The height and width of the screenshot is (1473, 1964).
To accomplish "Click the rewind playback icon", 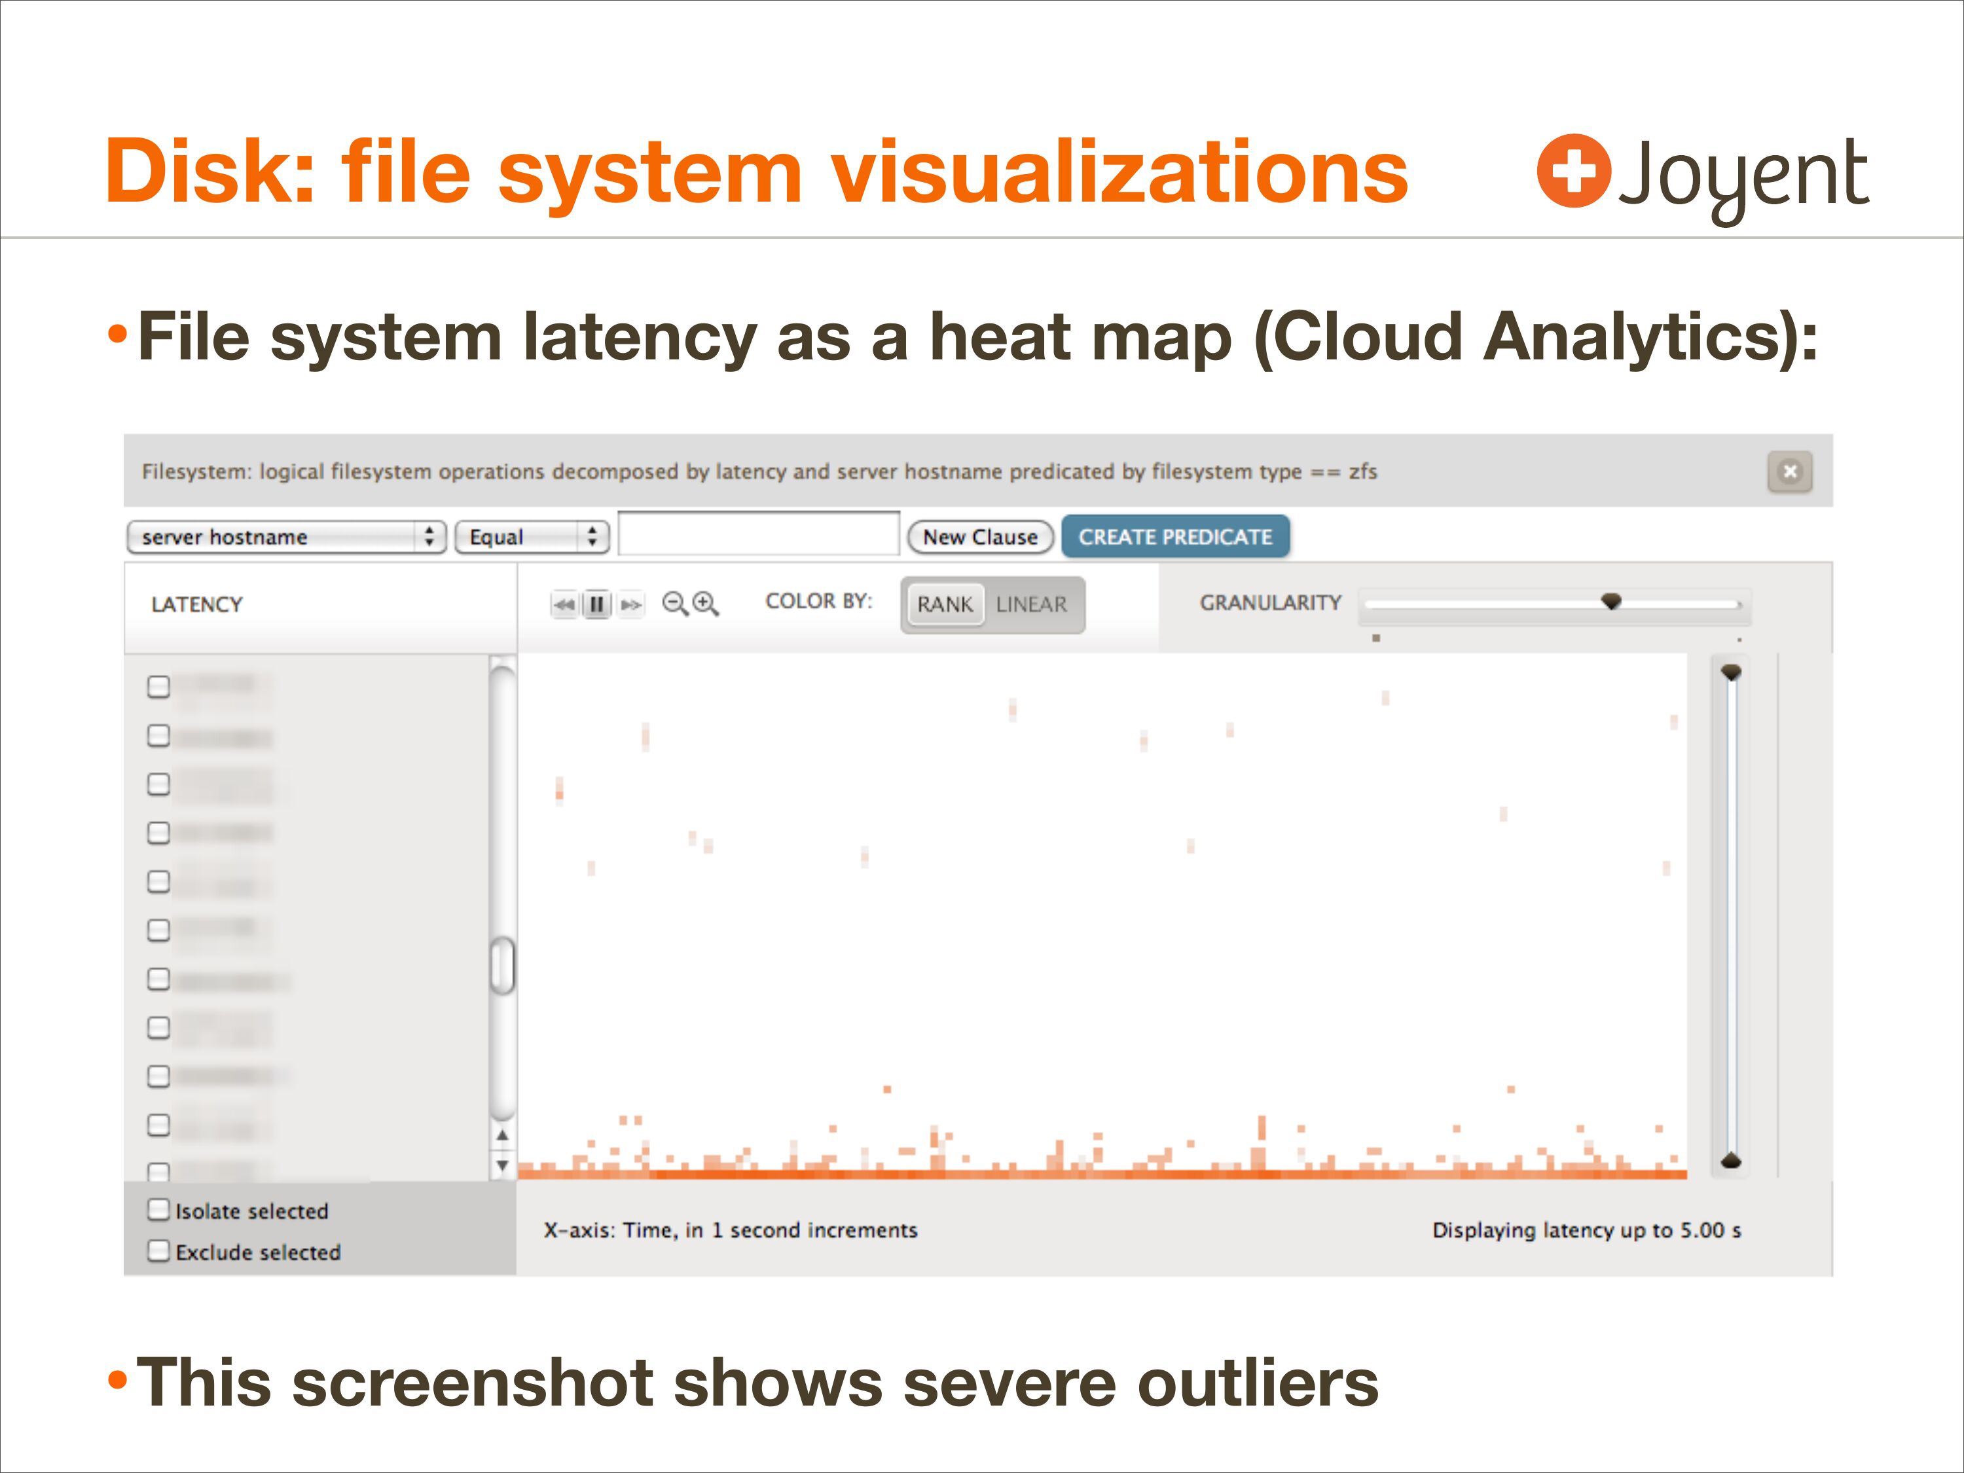I will point(565,605).
